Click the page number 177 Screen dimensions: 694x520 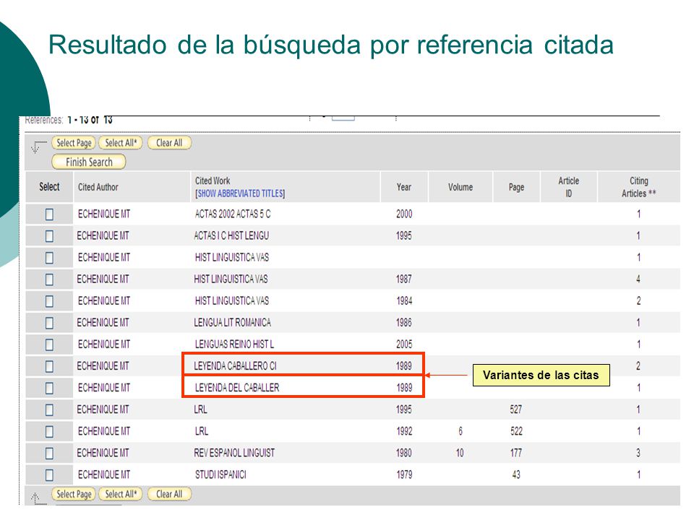coord(515,453)
